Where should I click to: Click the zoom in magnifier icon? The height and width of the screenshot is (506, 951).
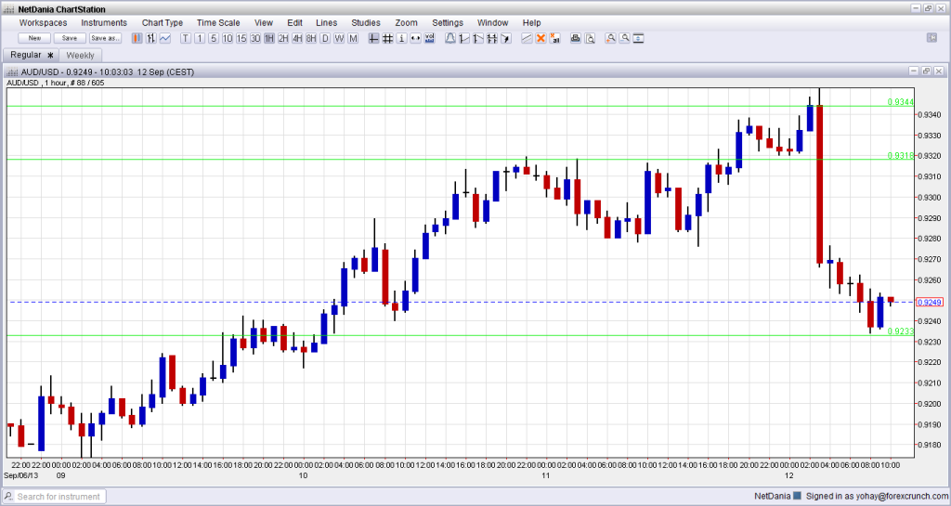(610, 38)
